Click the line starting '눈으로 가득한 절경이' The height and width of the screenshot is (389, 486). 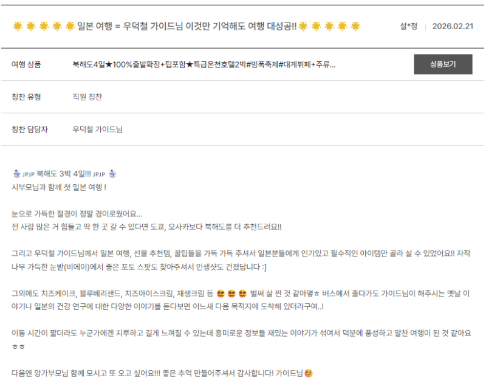(x=77, y=214)
